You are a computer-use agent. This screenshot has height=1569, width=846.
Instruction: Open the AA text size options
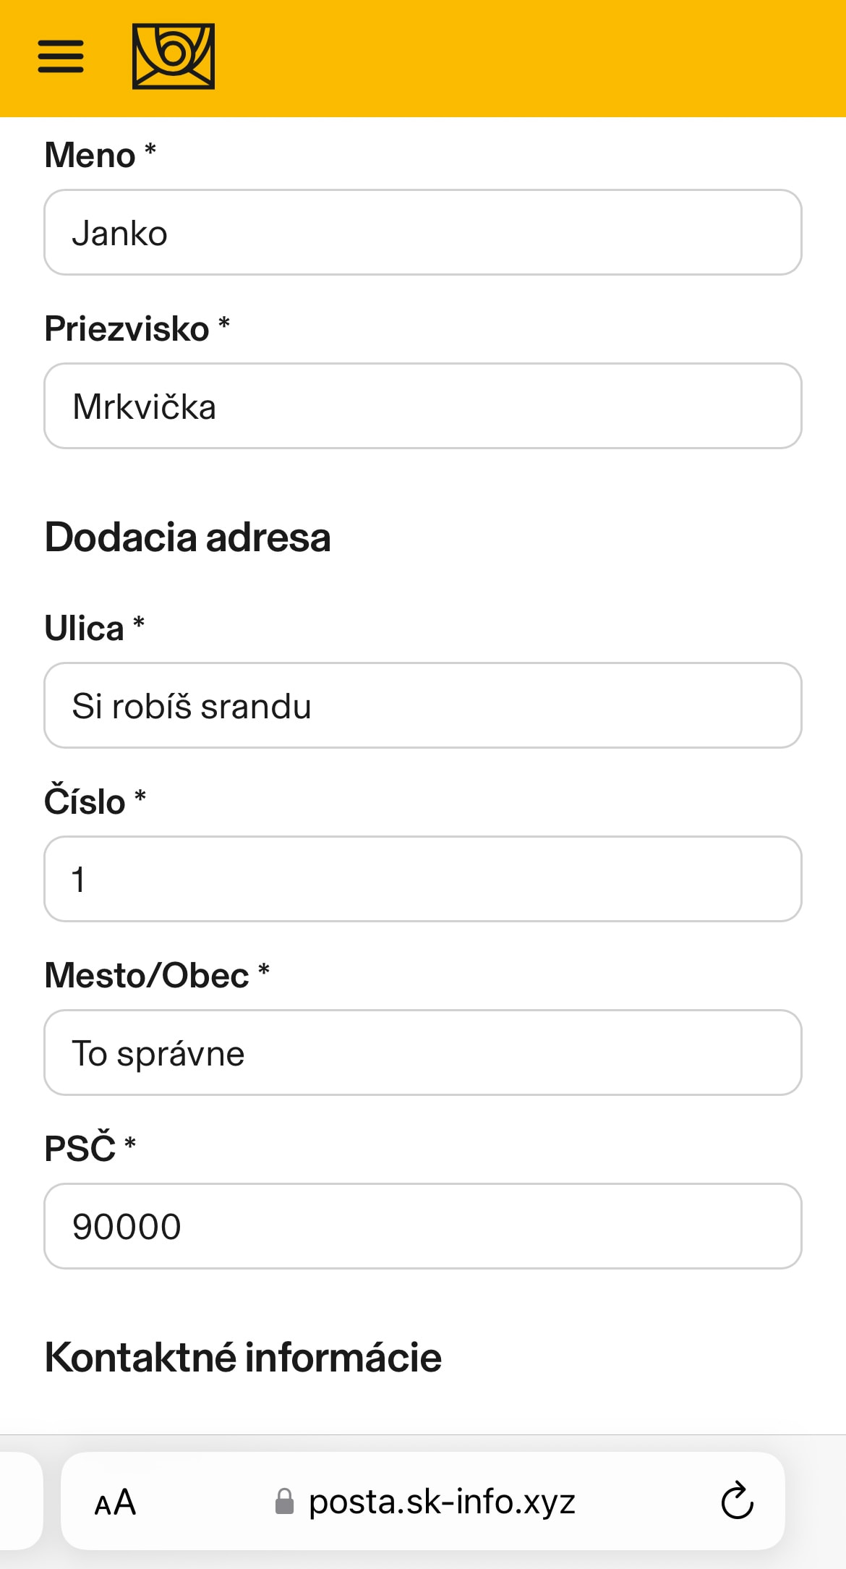click(115, 1502)
